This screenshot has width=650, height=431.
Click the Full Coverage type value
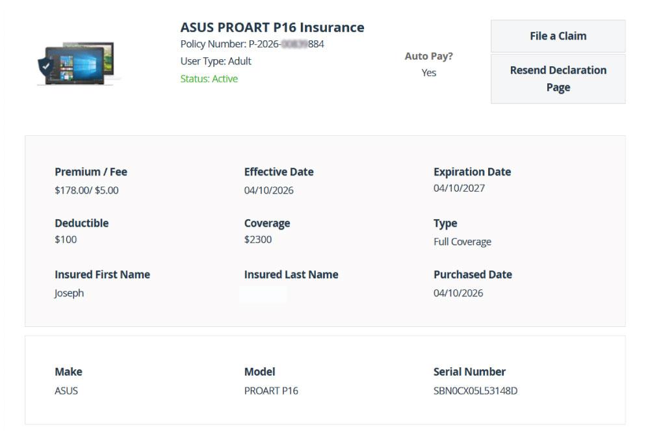coord(462,242)
